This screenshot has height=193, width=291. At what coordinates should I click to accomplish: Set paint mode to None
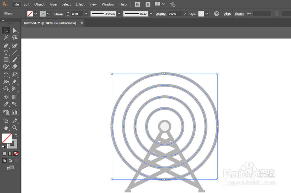(x=16, y=154)
